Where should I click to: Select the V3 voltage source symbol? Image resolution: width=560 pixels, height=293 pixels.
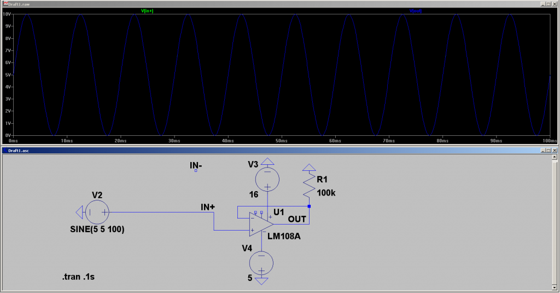pos(267,178)
